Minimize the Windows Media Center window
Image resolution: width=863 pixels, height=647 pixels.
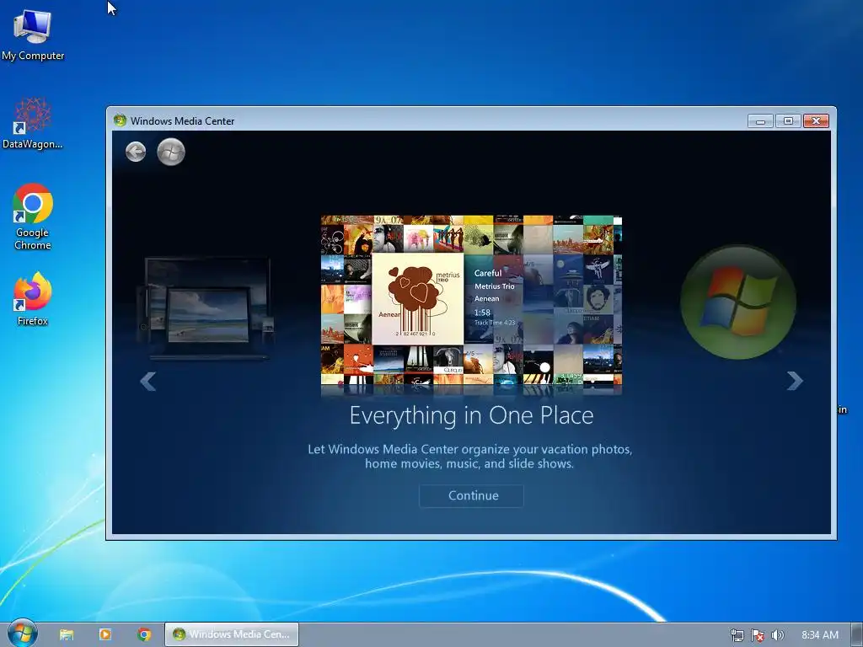(761, 121)
